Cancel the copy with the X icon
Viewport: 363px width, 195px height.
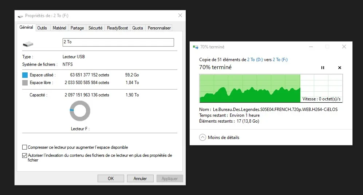pyautogui.click(x=340, y=68)
